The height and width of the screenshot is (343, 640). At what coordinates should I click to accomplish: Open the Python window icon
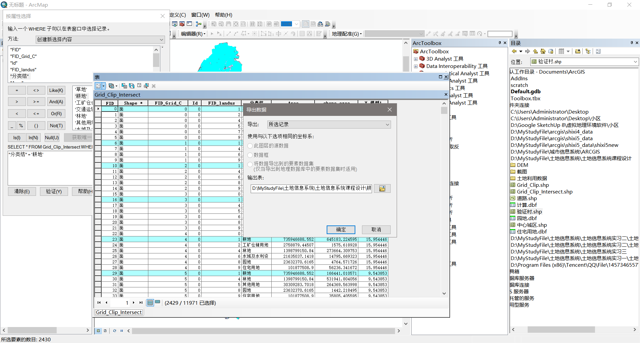[x=189, y=24]
